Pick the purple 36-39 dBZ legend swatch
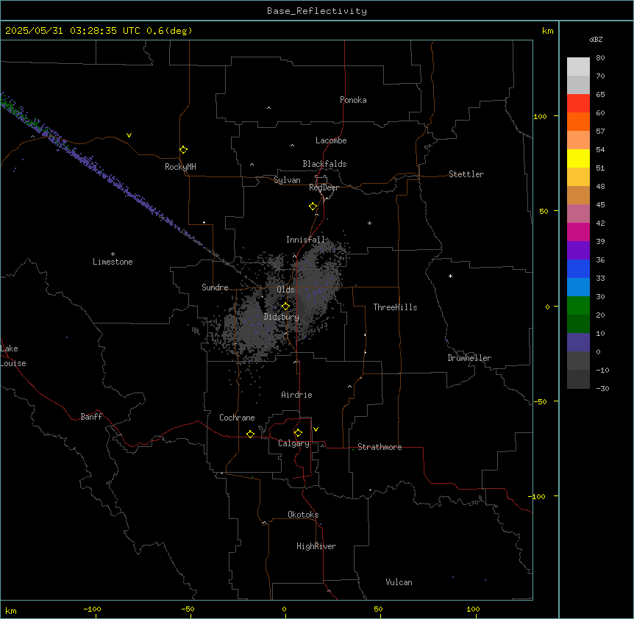This screenshot has width=634, height=619. [578, 251]
